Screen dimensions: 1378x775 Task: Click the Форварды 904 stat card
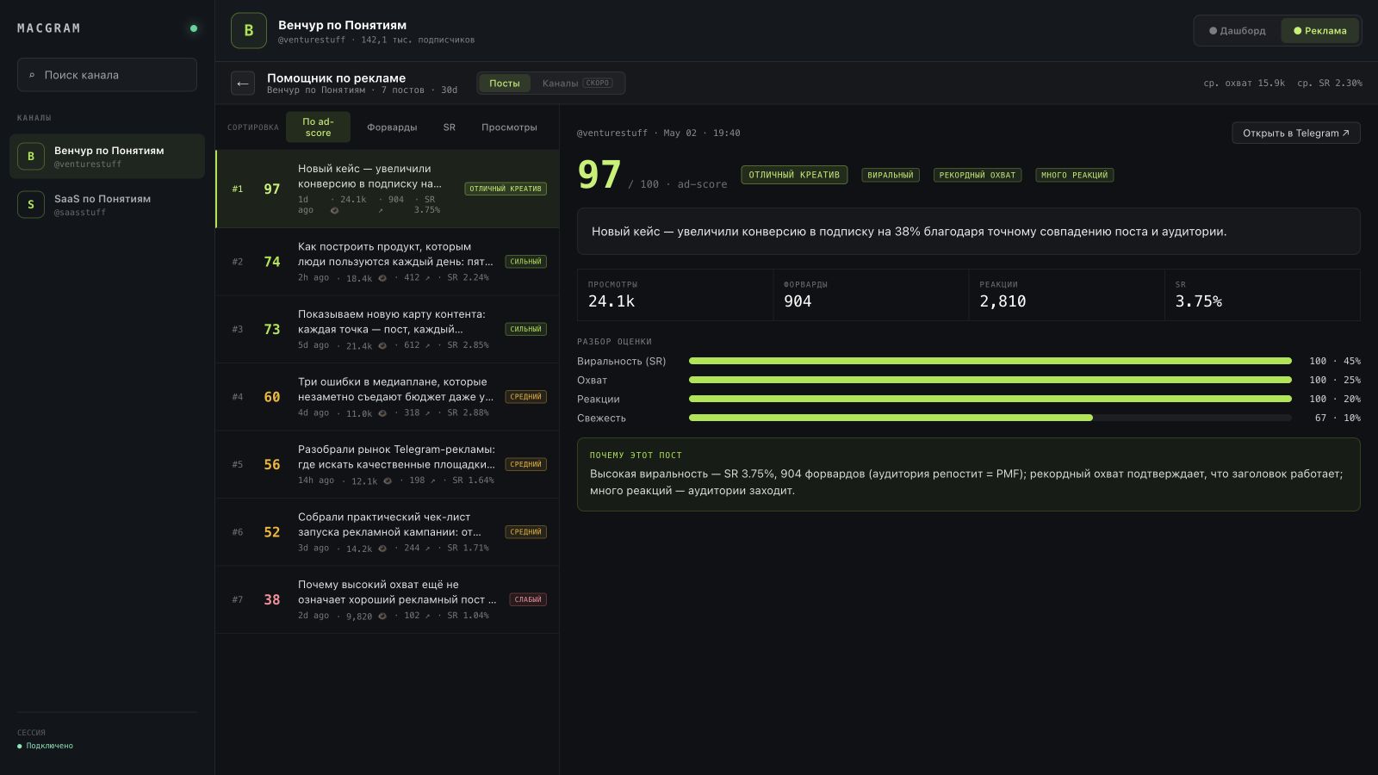pos(871,295)
